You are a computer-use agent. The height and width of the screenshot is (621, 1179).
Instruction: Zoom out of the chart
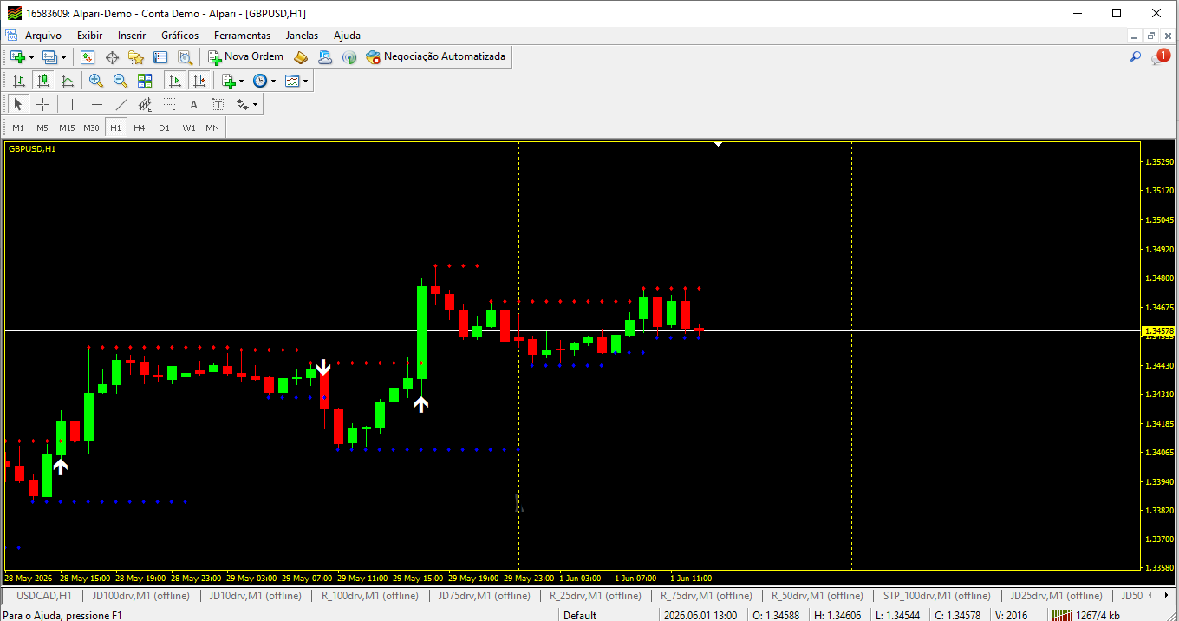pyautogui.click(x=121, y=81)
